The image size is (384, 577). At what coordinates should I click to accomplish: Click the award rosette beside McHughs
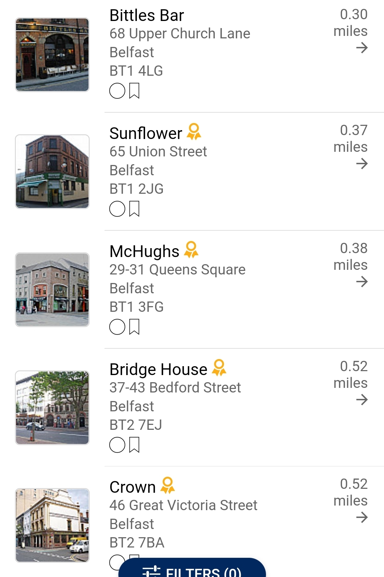point(191,250)
